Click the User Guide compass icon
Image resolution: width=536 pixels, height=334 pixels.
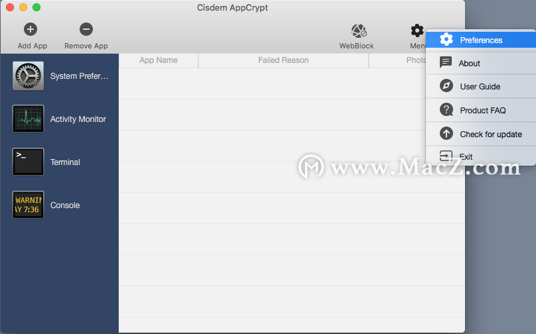click(446, 85)
